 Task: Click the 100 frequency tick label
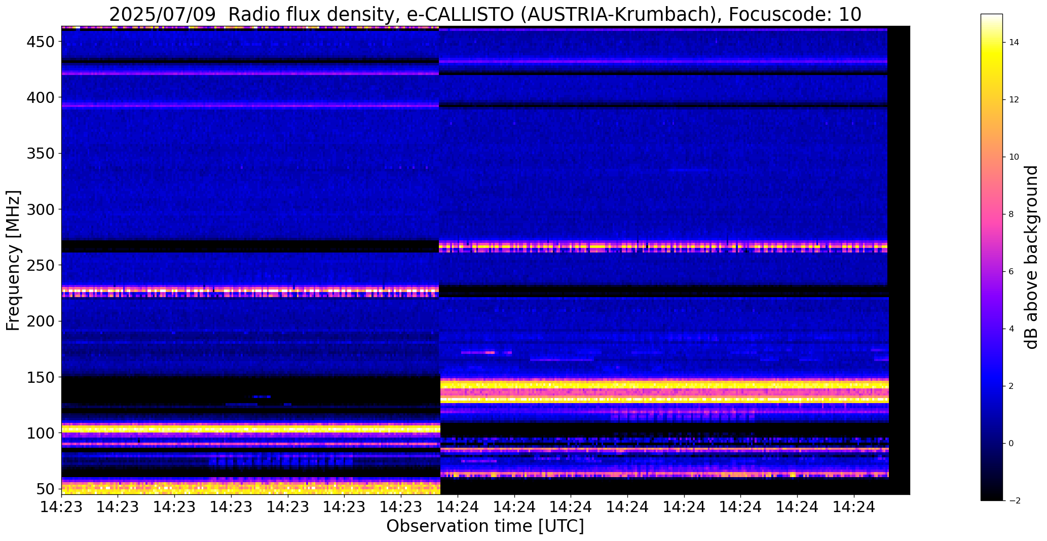tap(40, 433)
